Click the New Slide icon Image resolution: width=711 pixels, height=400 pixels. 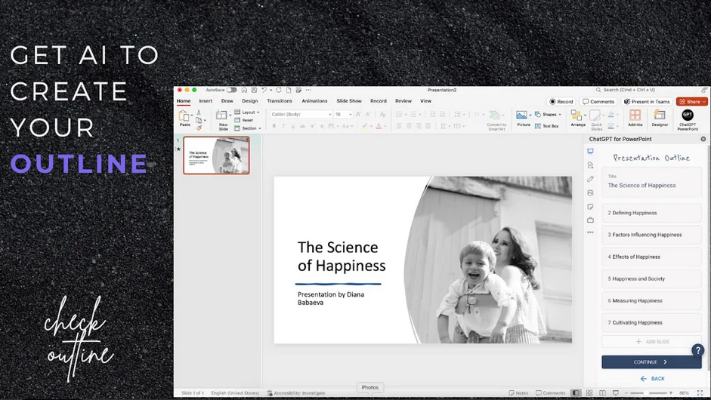[x=221, y=115]
